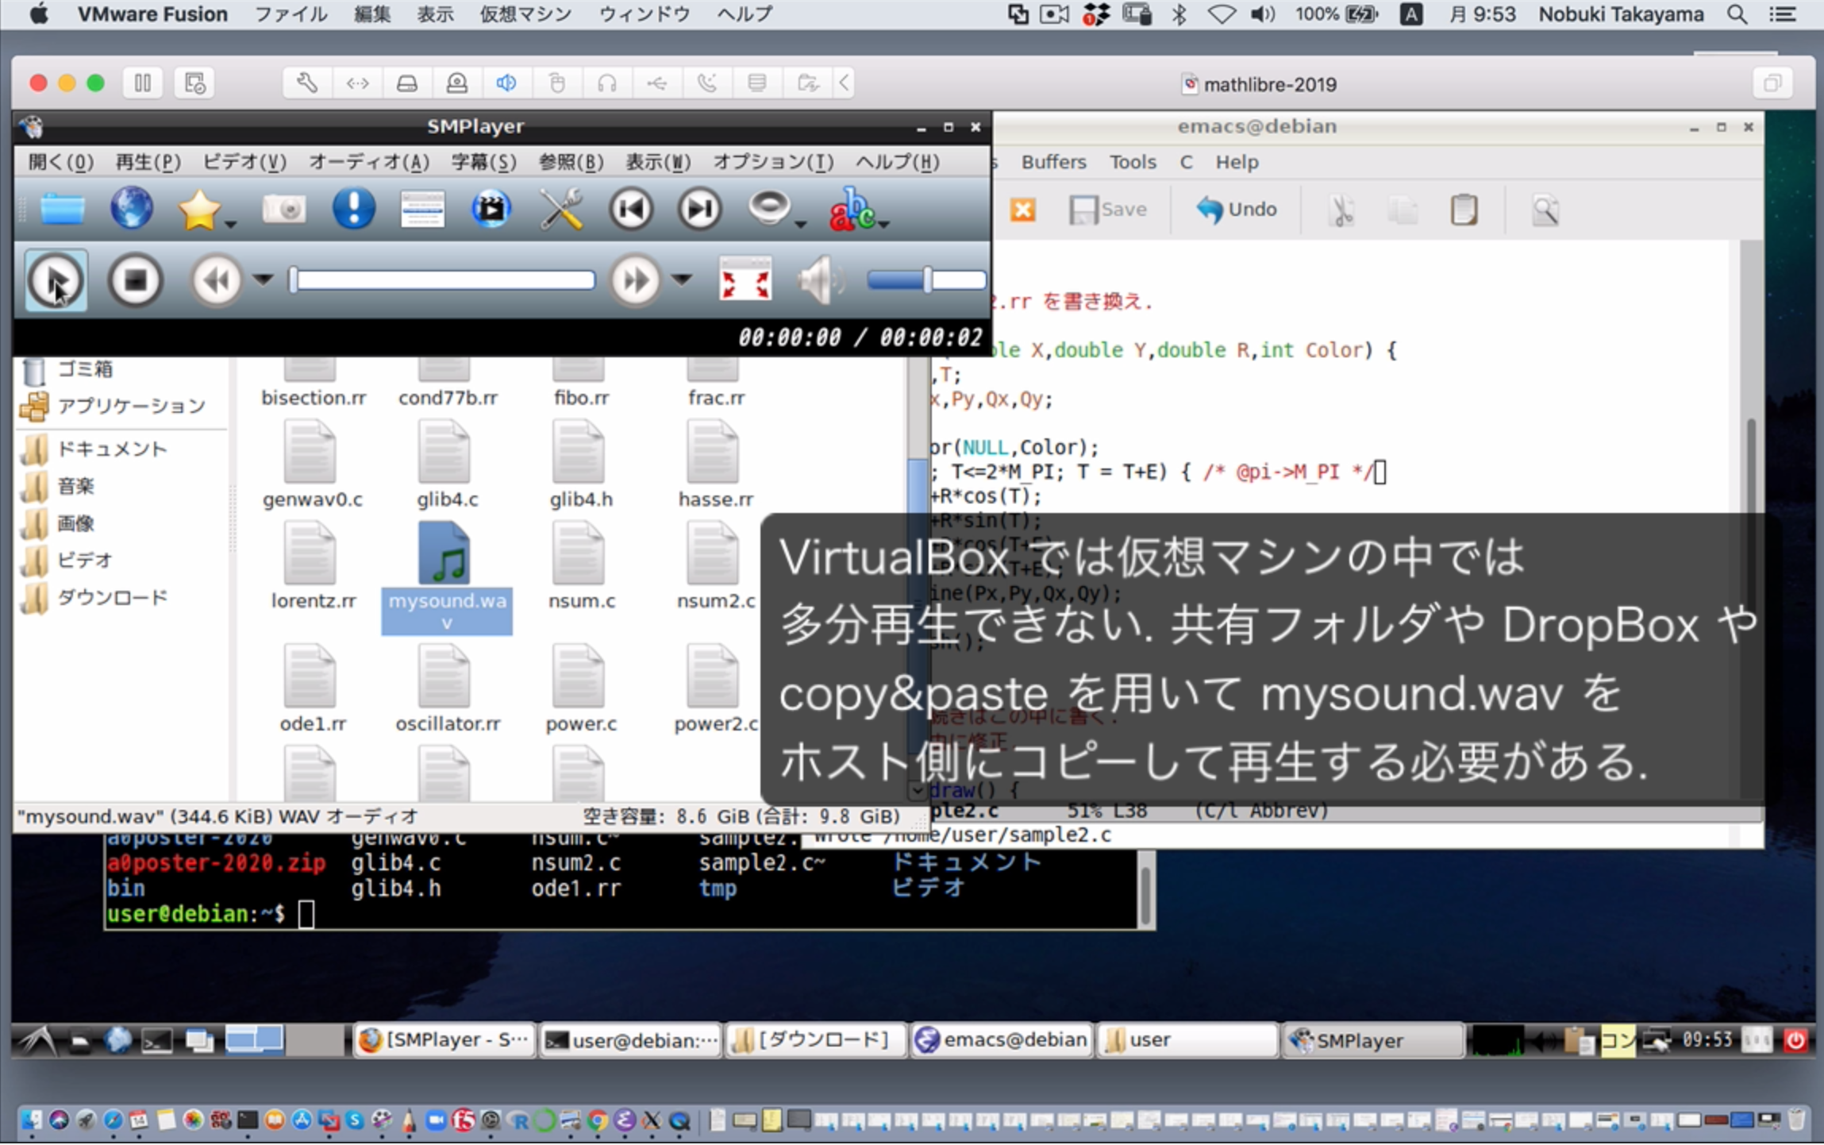The width and height of the screenshot is (1824, 1145).
Task: Adjust the SMPlayer volume slider
Action: [x=926, y=280]
